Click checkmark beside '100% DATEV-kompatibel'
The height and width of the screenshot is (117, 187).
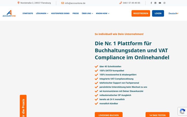click(96, 71)
